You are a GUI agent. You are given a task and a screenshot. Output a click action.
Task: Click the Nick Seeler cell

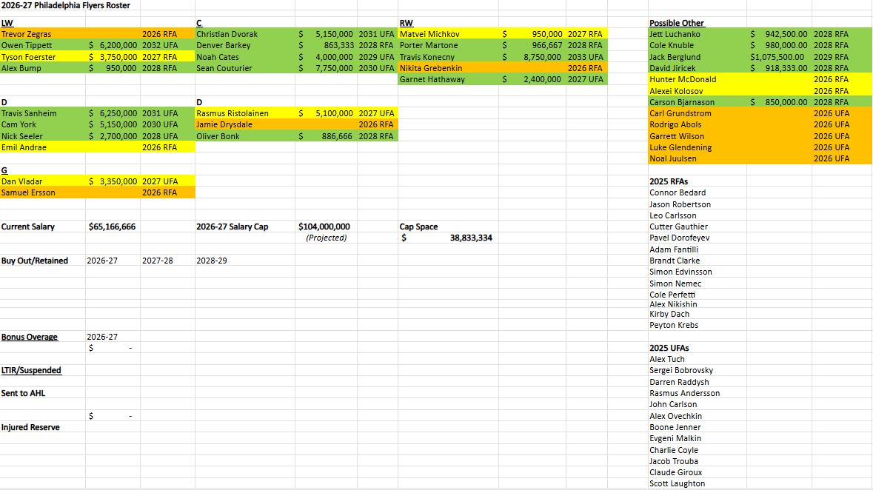[x=43, y=136]
